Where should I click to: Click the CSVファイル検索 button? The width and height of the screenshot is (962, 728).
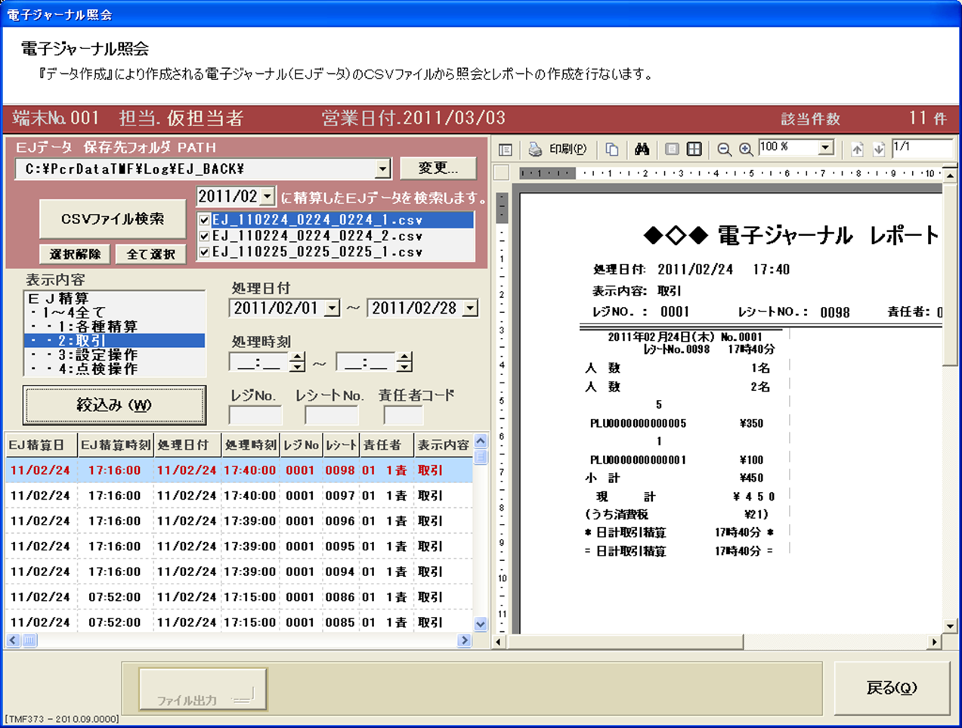click(x=113, y=219)
